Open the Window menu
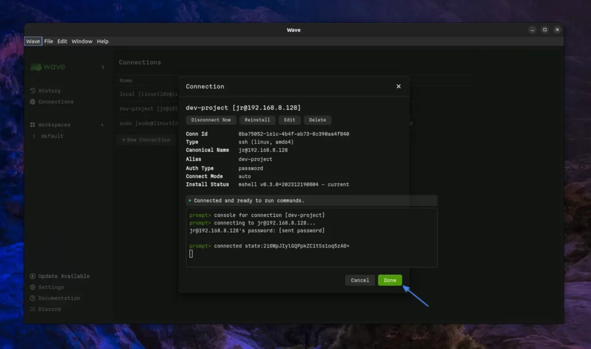 tap(82, 42)
